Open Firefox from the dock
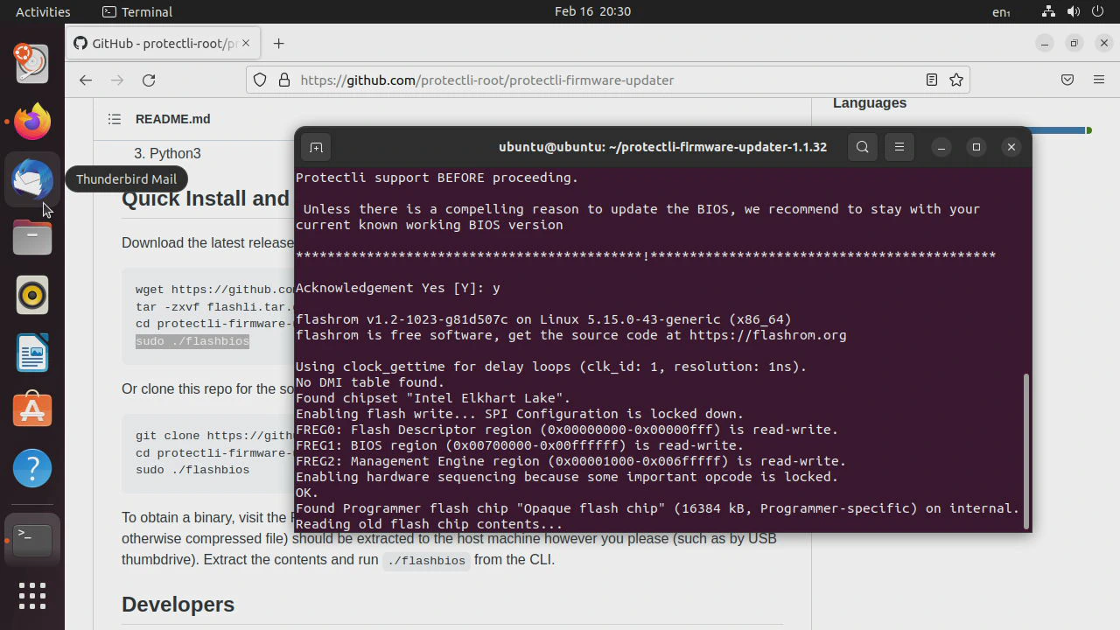This screenshot has width=1120, height=630. [x=32, y=121]
